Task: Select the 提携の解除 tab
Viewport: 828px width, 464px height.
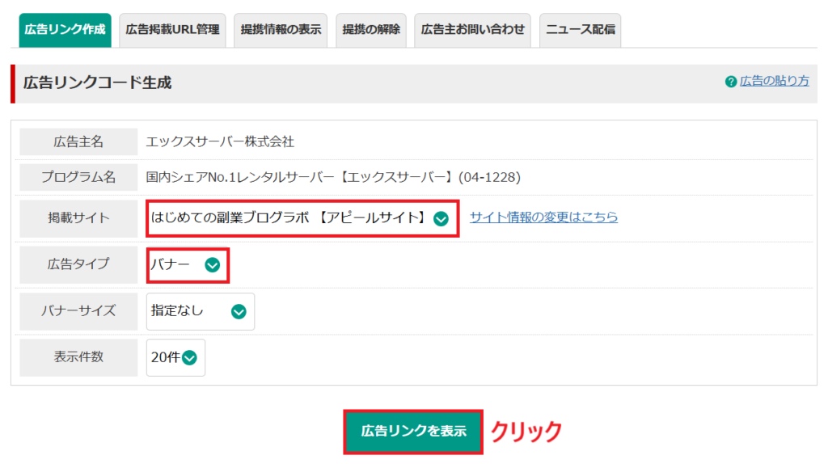Action: [371, 30]
